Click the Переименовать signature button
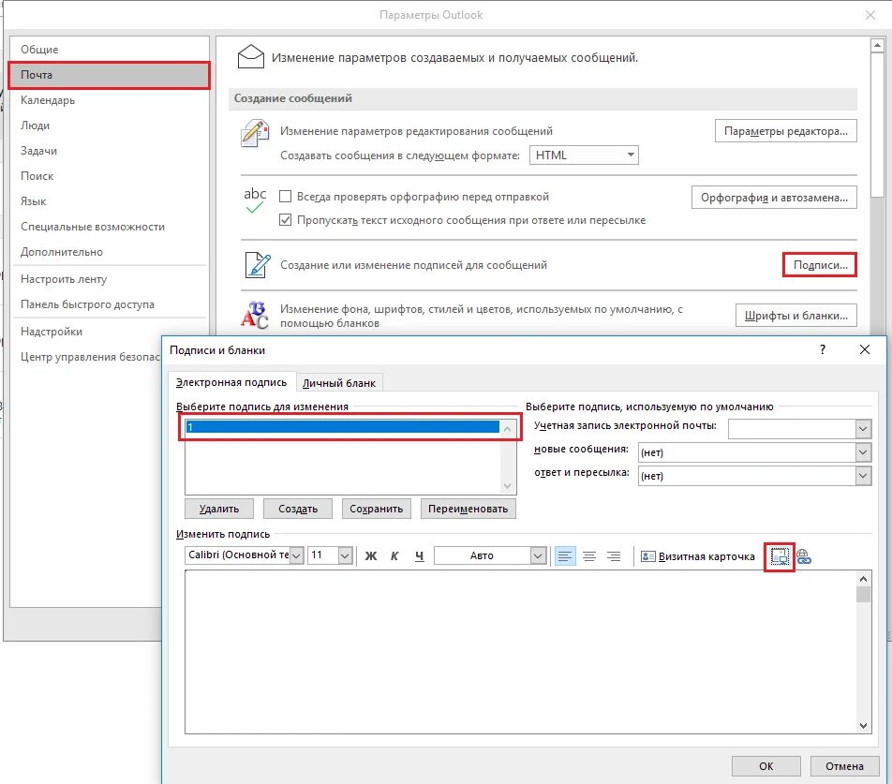892x784 pixels. tap(468, 509)
